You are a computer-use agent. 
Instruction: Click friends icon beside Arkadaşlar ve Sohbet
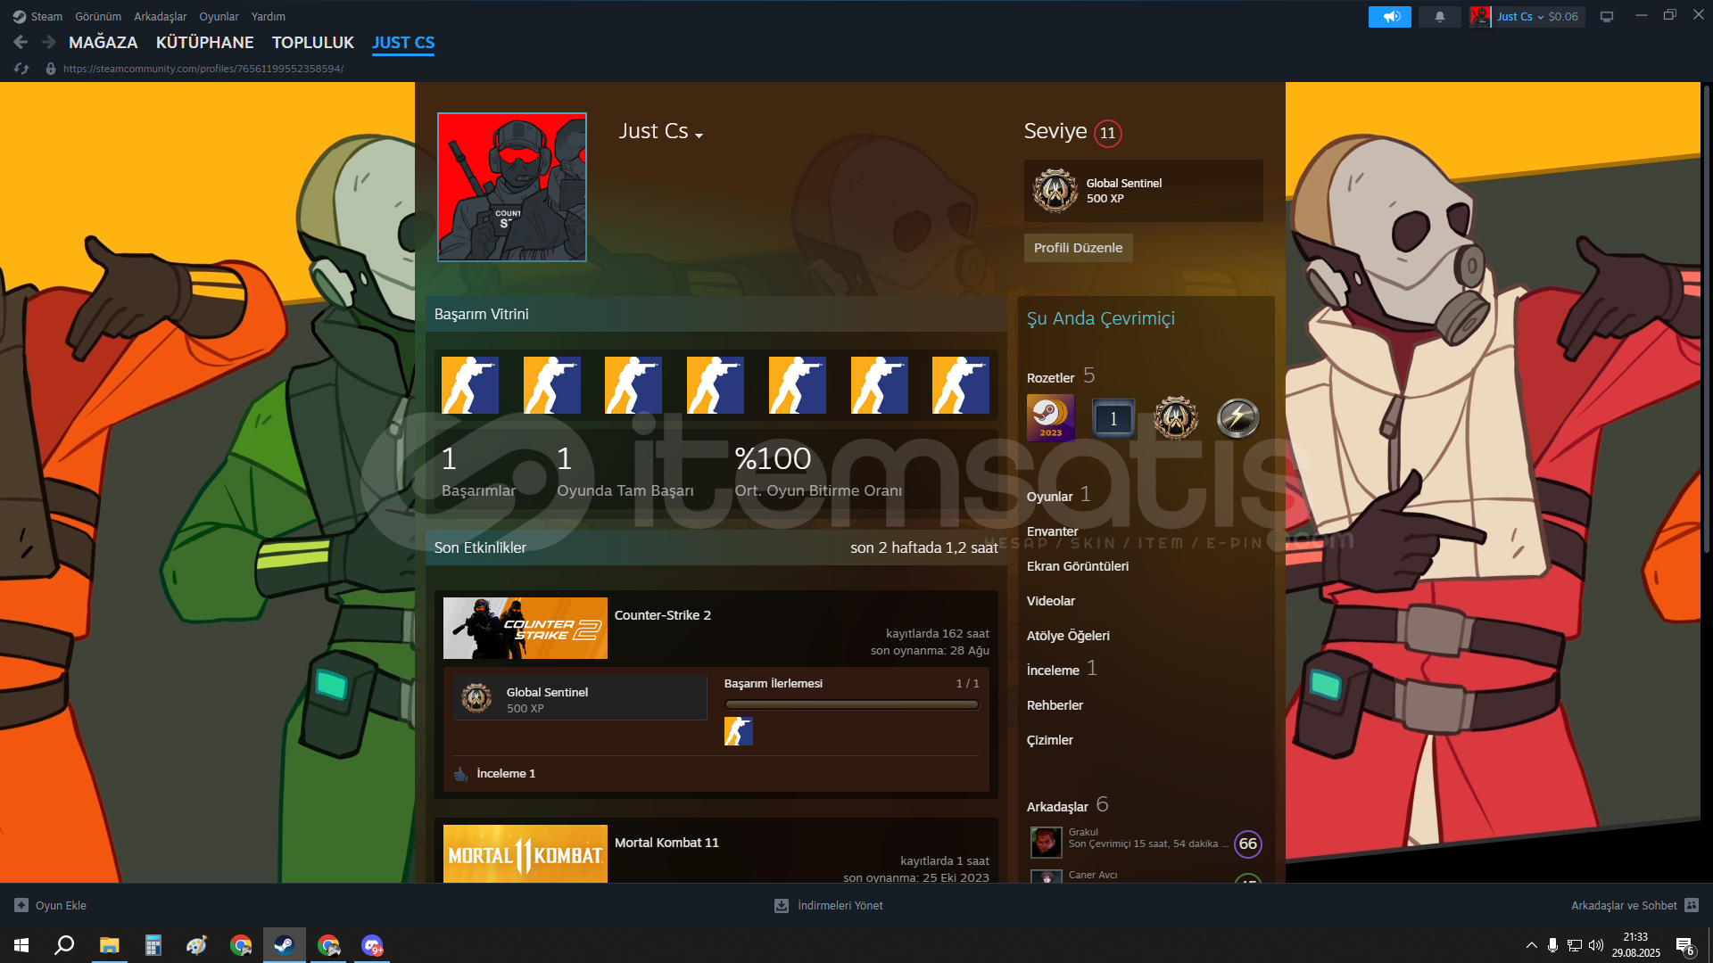click(x=1692, y=905)
